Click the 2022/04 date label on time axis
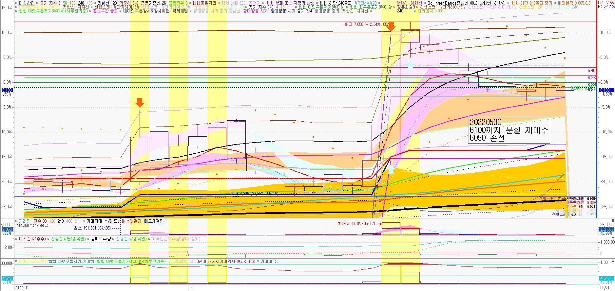 click(22, 288)
